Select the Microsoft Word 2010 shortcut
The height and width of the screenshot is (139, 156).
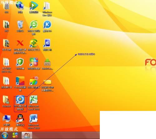point(34,122)
